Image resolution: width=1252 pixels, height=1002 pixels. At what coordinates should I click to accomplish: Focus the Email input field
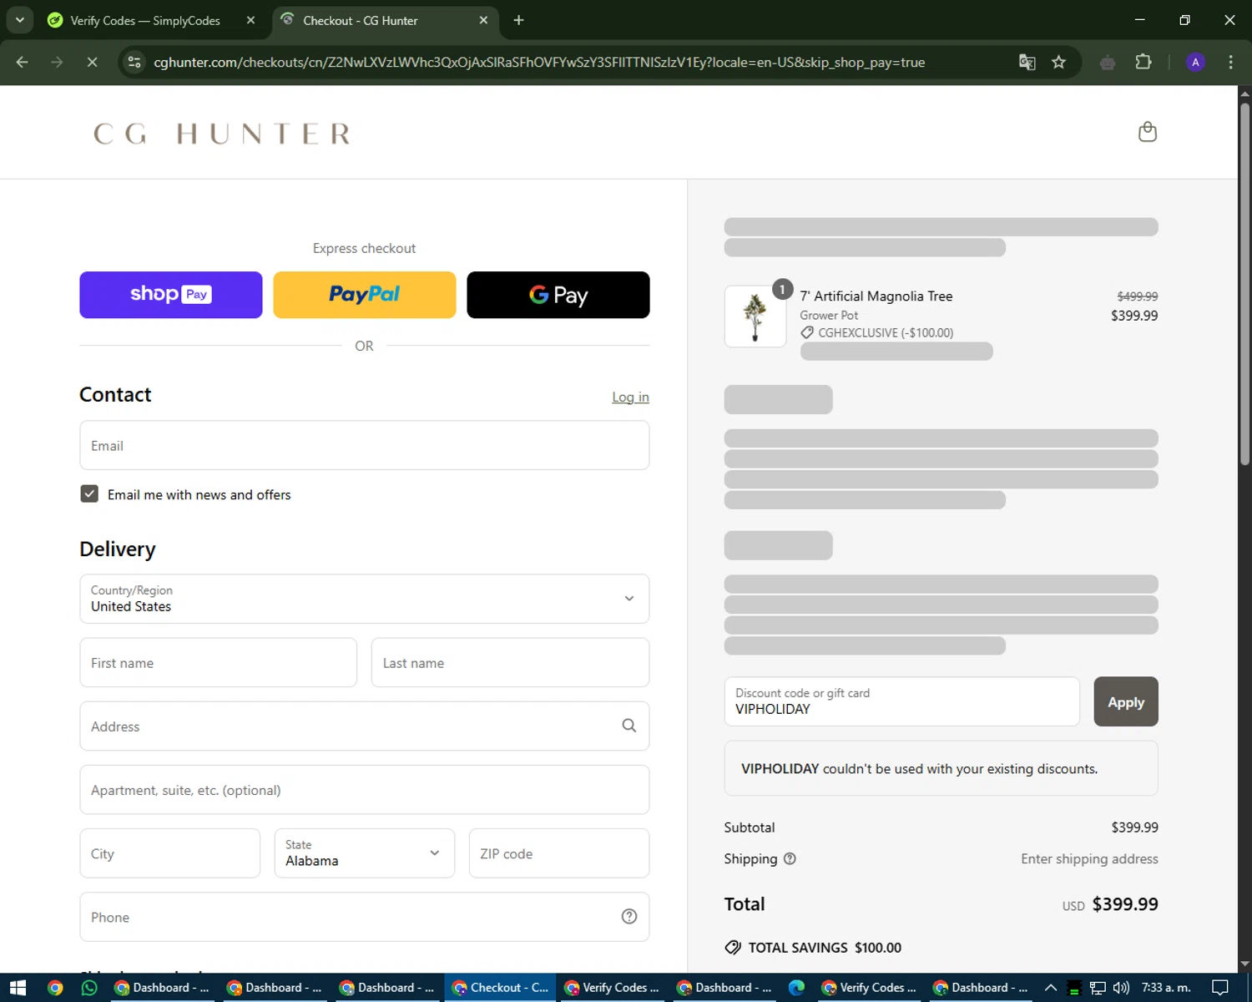point(364,445)
